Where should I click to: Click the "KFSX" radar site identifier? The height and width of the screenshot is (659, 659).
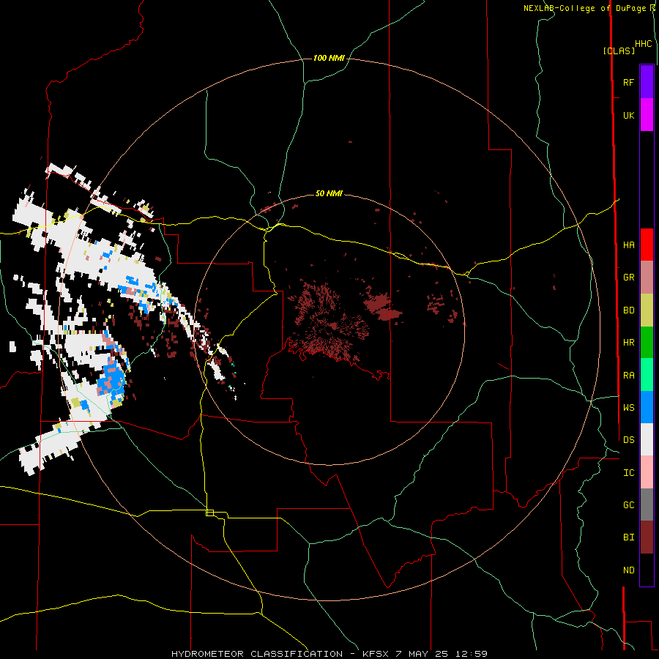[x=376, y=654]
